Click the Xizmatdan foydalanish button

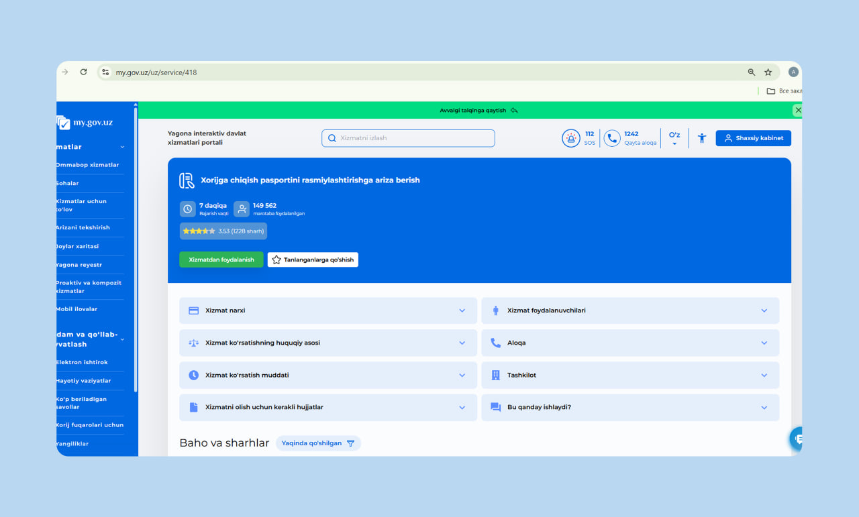point(221,260)
